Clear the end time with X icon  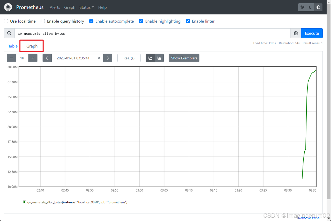[99, 58]
